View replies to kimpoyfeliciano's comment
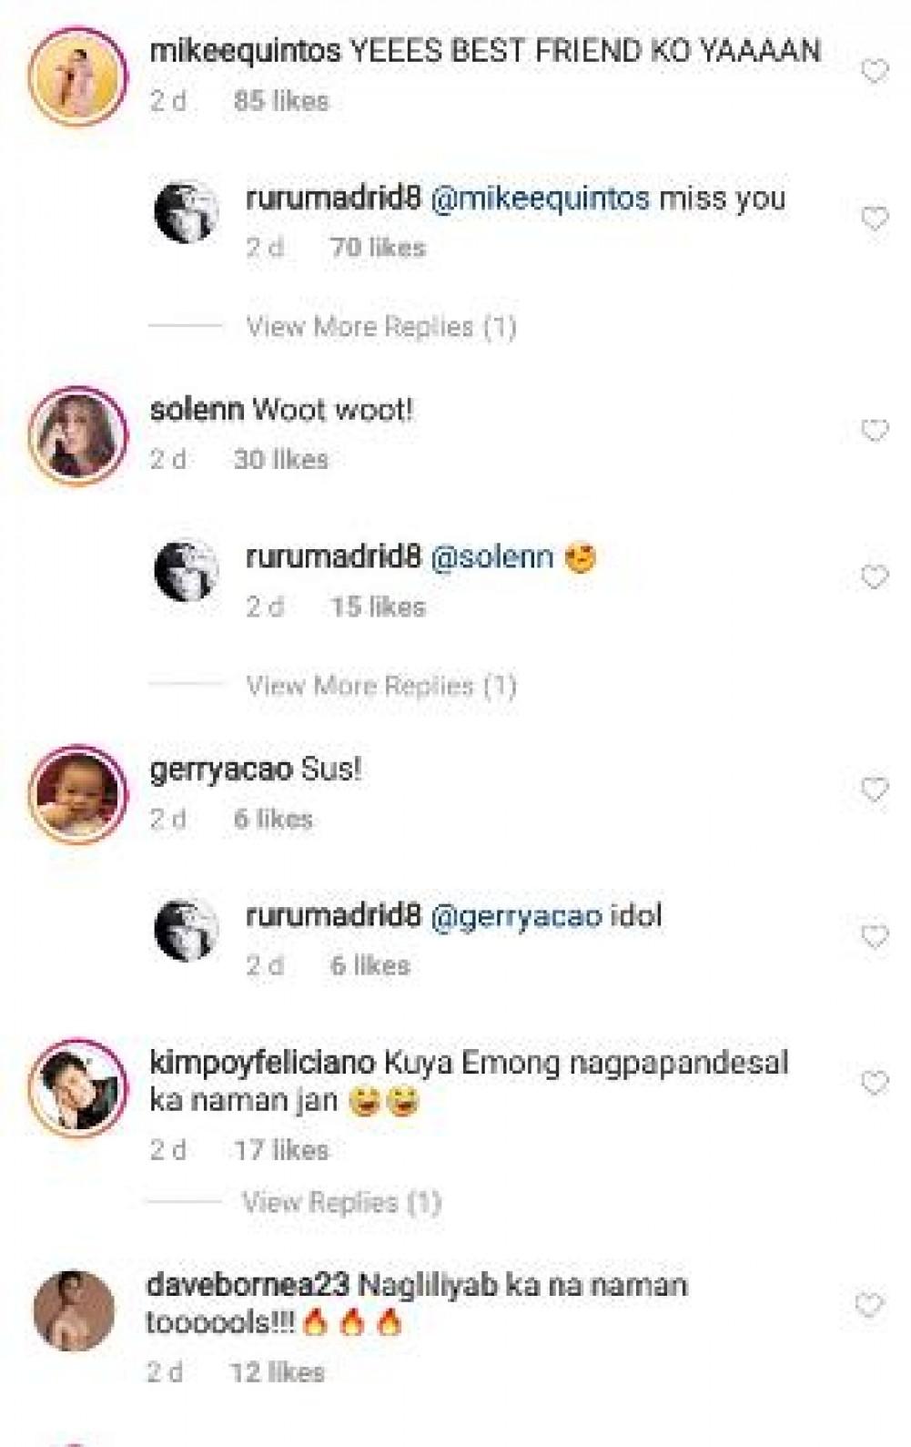Viewport: 911px width, 1447px height. click(341, 1202)
